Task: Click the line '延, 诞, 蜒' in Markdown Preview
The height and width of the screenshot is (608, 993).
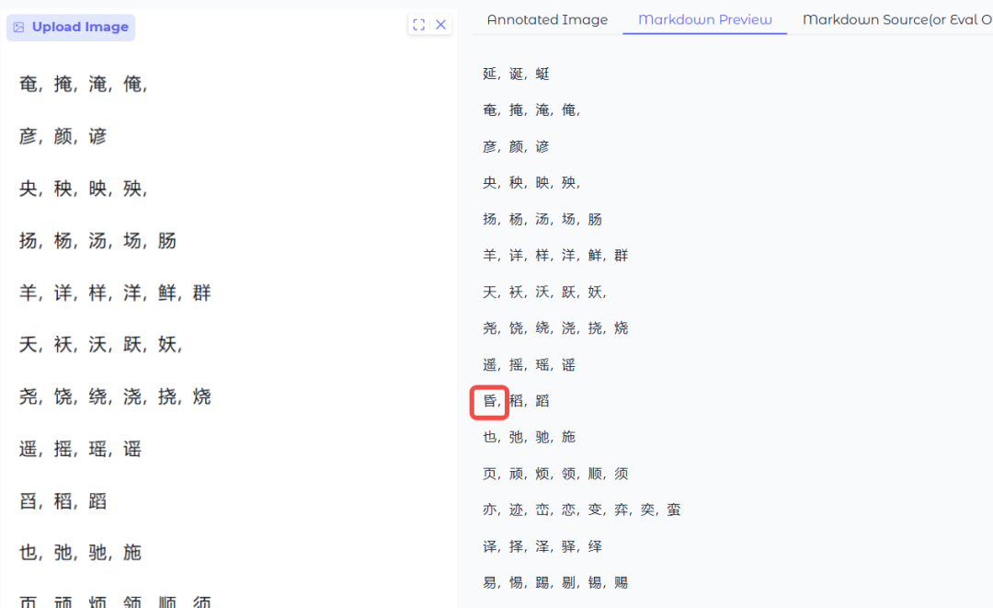Action: tap(516, 75)
